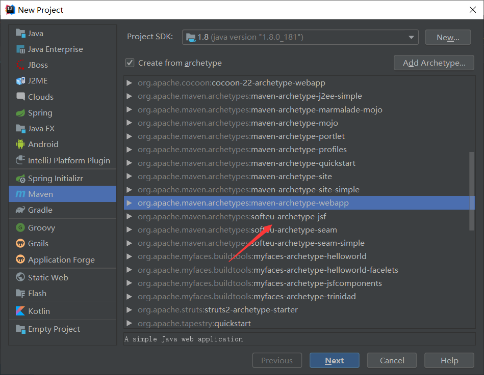
Task: Click the Next button
Action: click(x=334, y=360)
